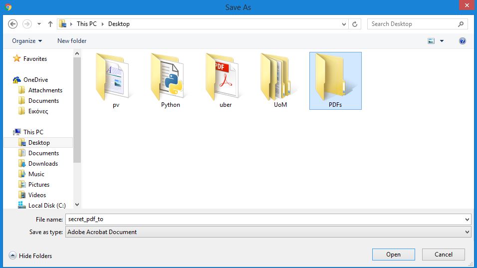Expand the root breadcrumb arrow before This PC
This screenshot has width=477, height=268.
(71, 24)
